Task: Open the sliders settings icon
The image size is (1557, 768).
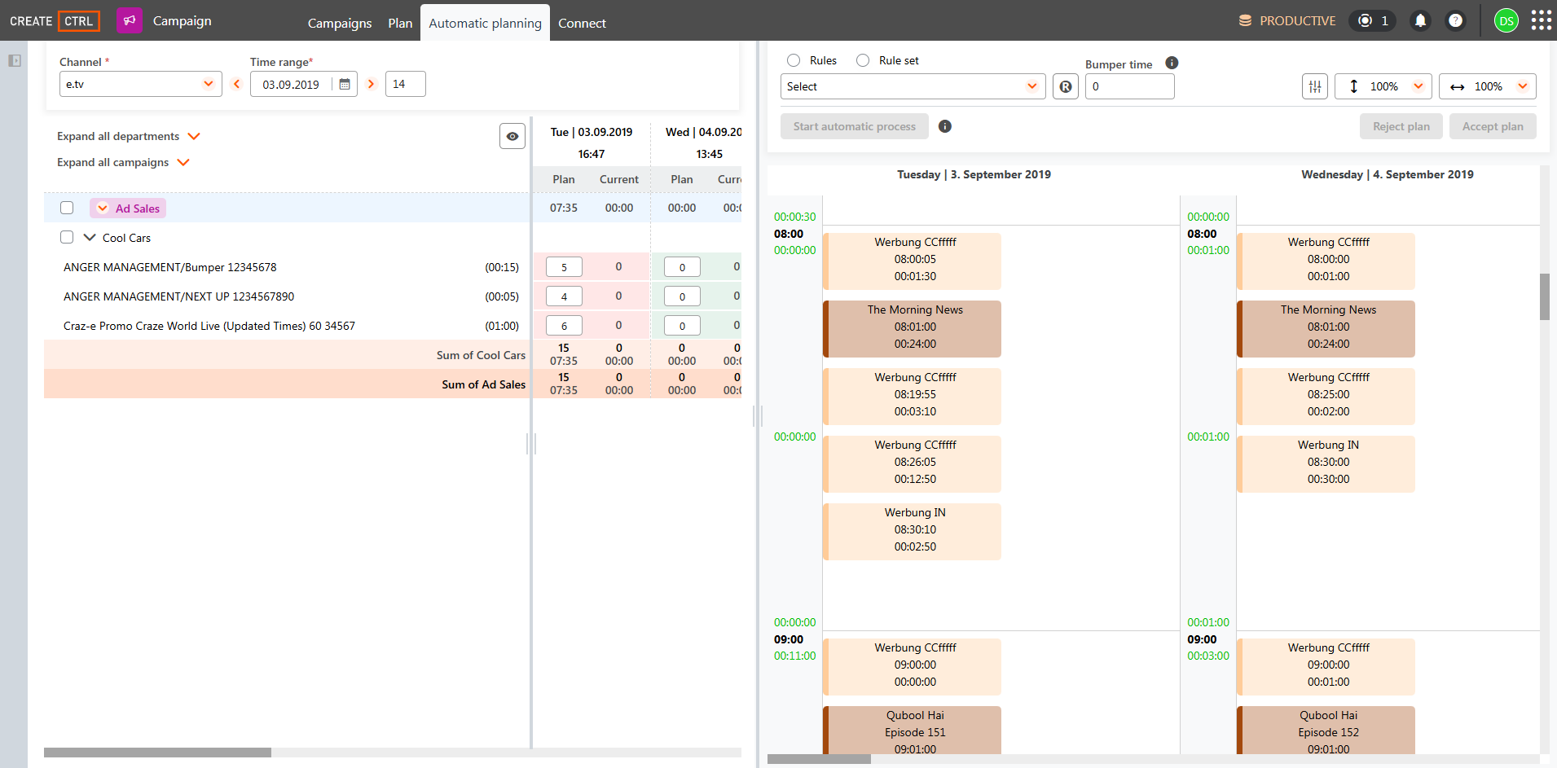Action: 1315,86
